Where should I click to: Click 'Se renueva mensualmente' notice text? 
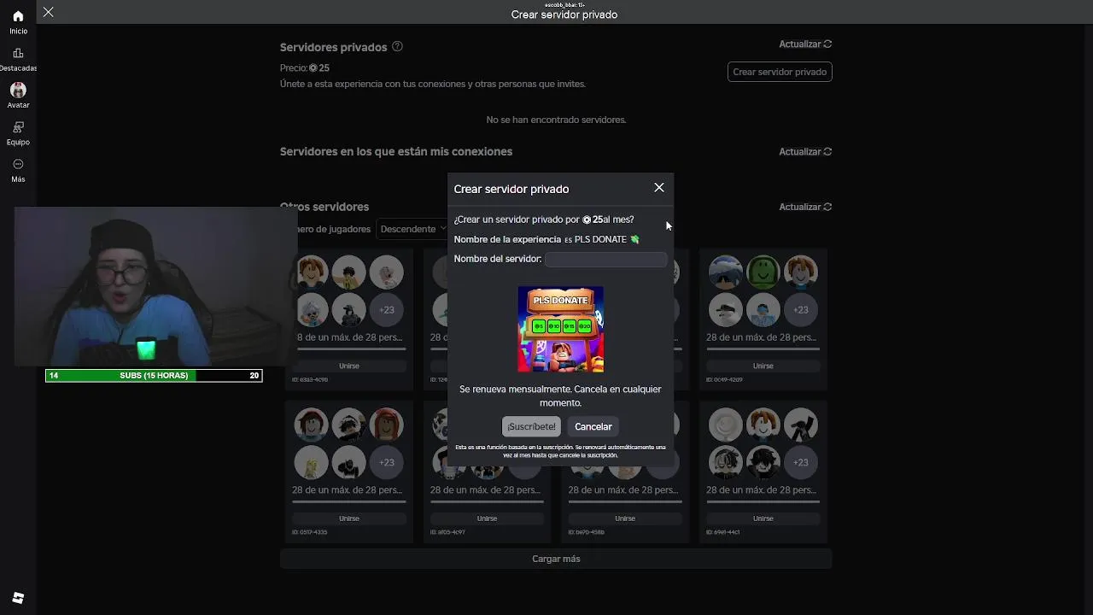[560, 395]
